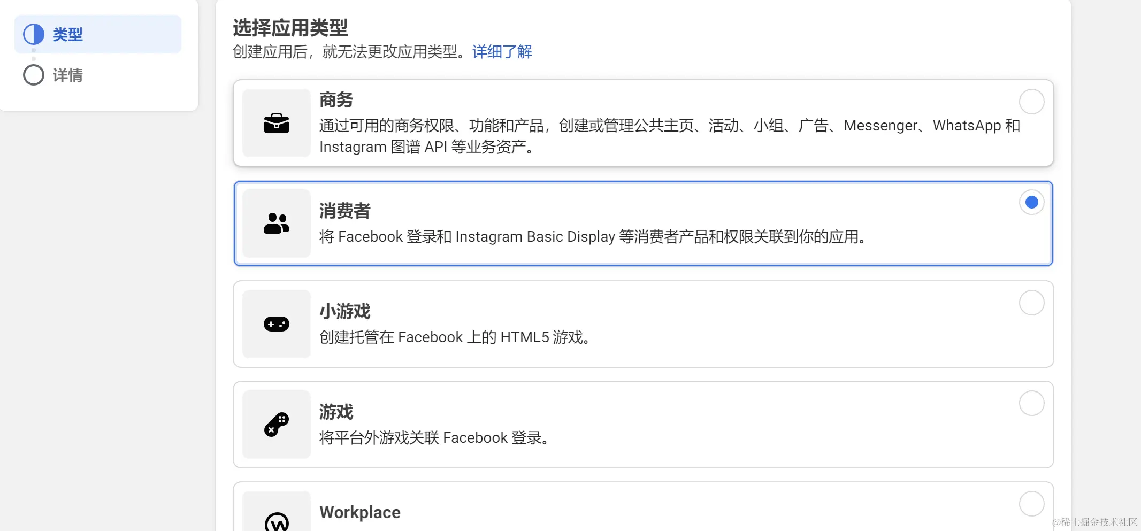The image size is (1141, 531).
Task: Select the 消费者 radio button
Action: 1031,202
